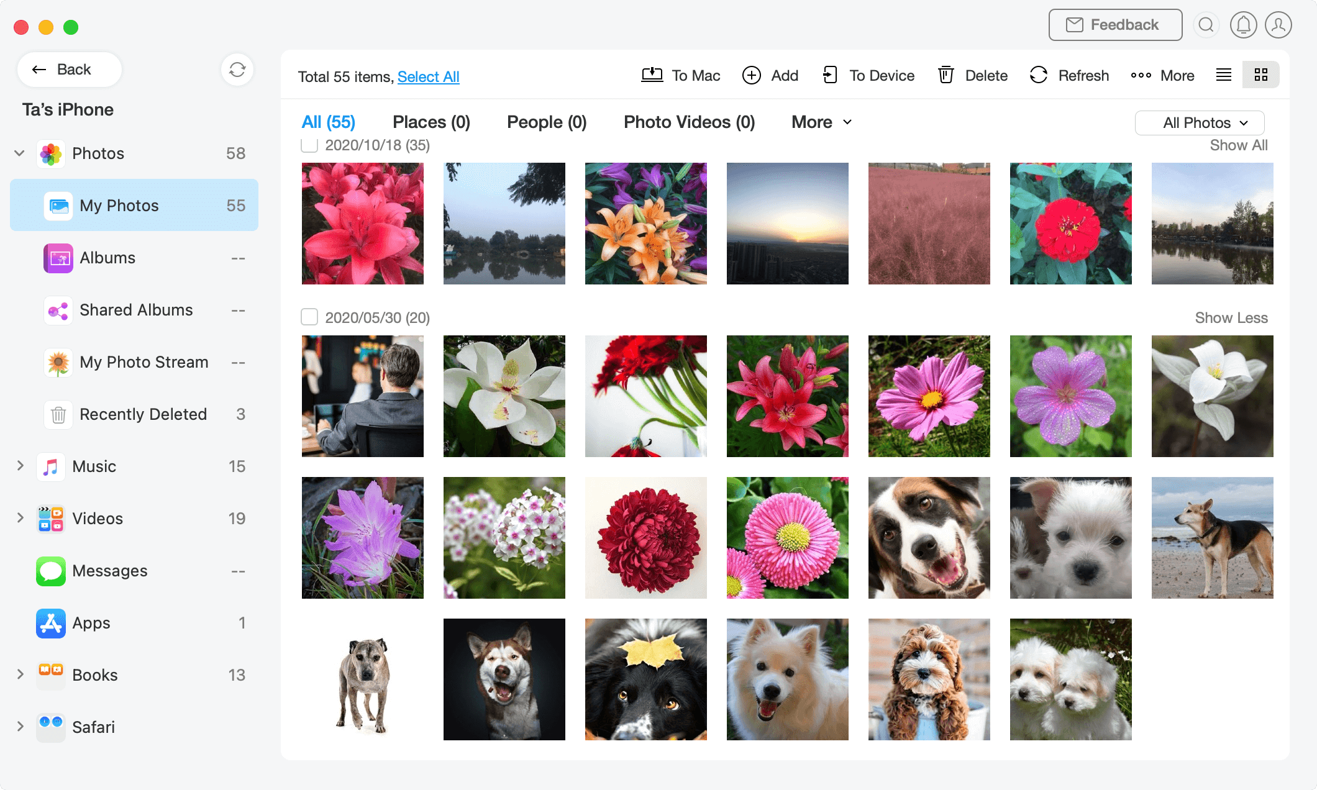Collapse the Photos sidebar category
This screenshot has width=1317, height=790.
(20, 153)
